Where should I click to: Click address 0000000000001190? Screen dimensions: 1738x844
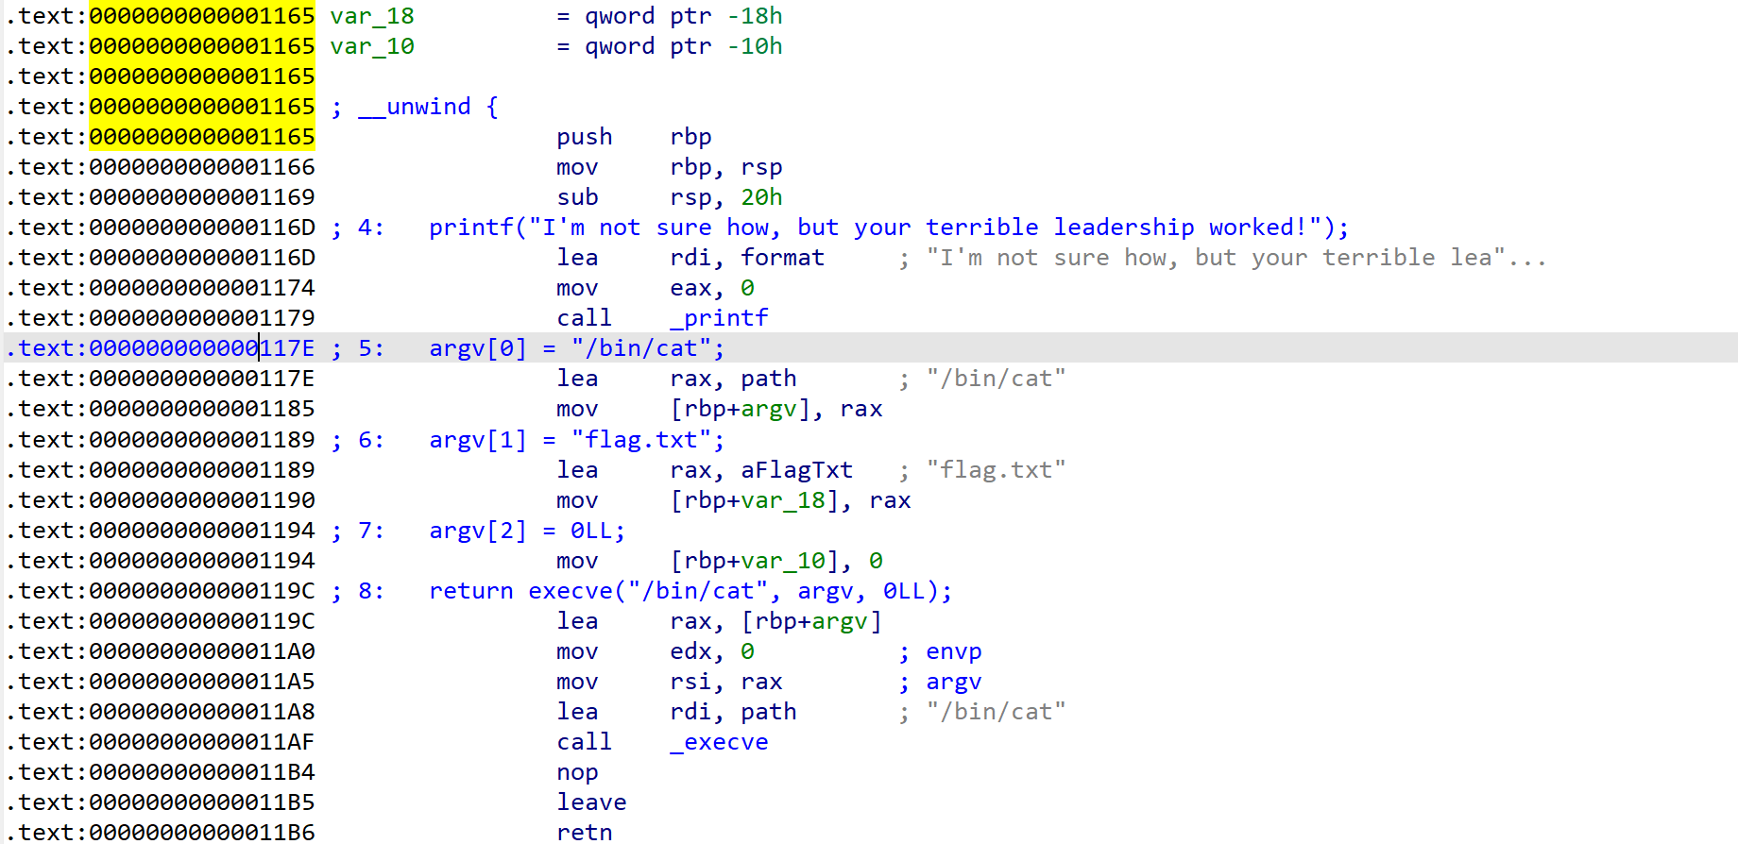coord(202,500)
